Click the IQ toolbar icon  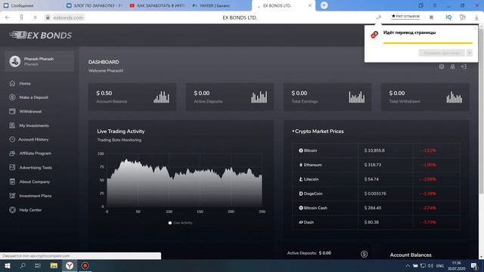point(448,17)
